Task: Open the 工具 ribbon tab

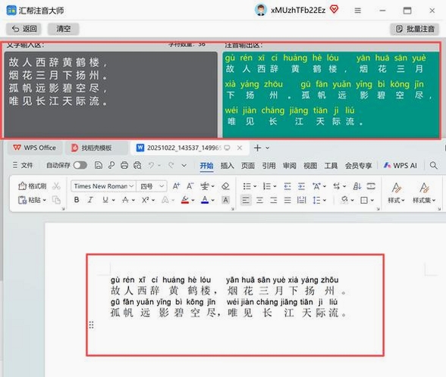Action: click(331, 166)
